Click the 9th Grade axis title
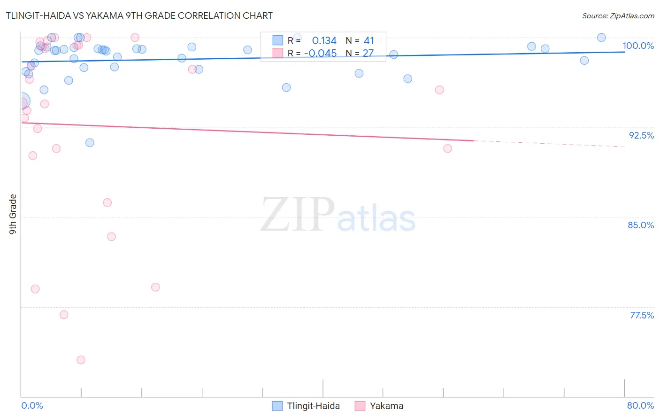 click(13, 214)
